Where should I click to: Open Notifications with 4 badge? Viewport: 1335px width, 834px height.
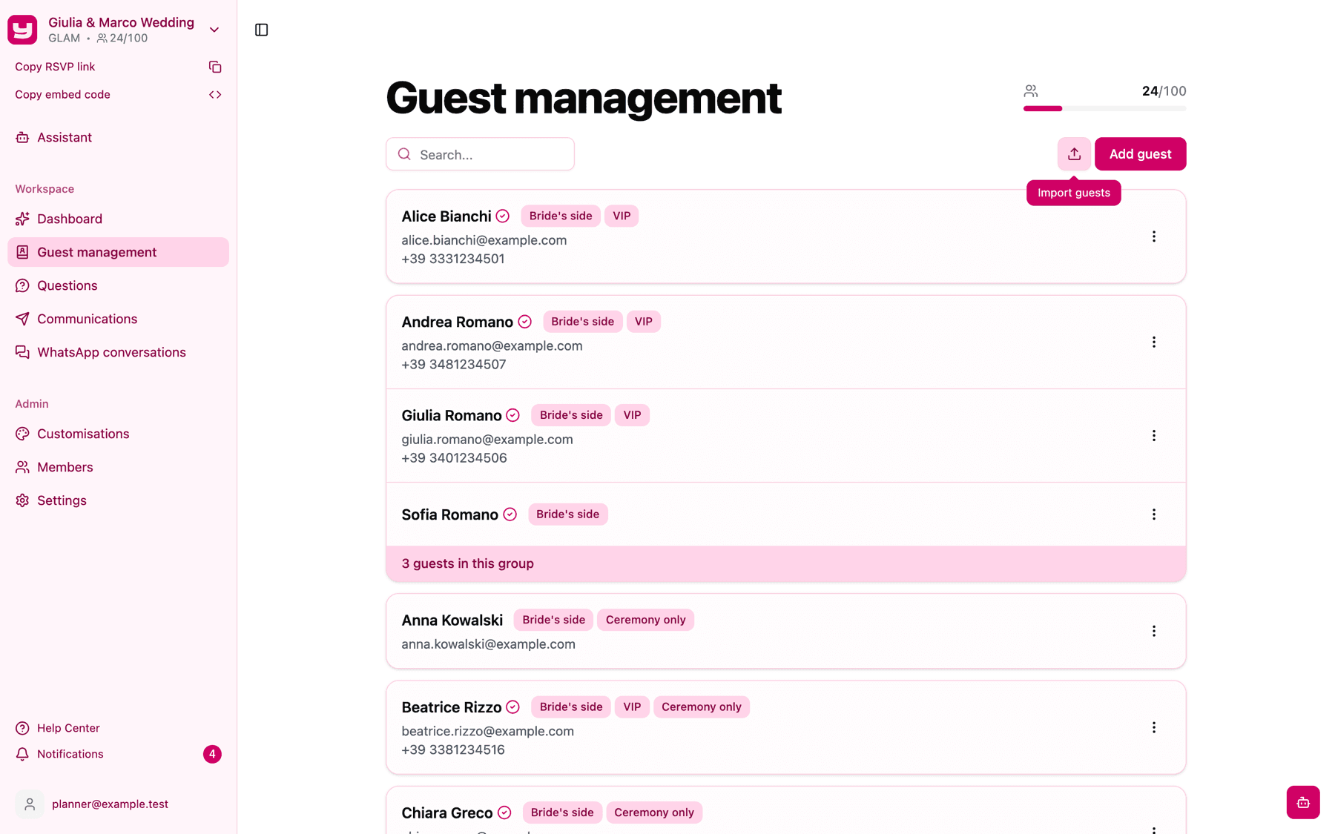pos(119,754)
